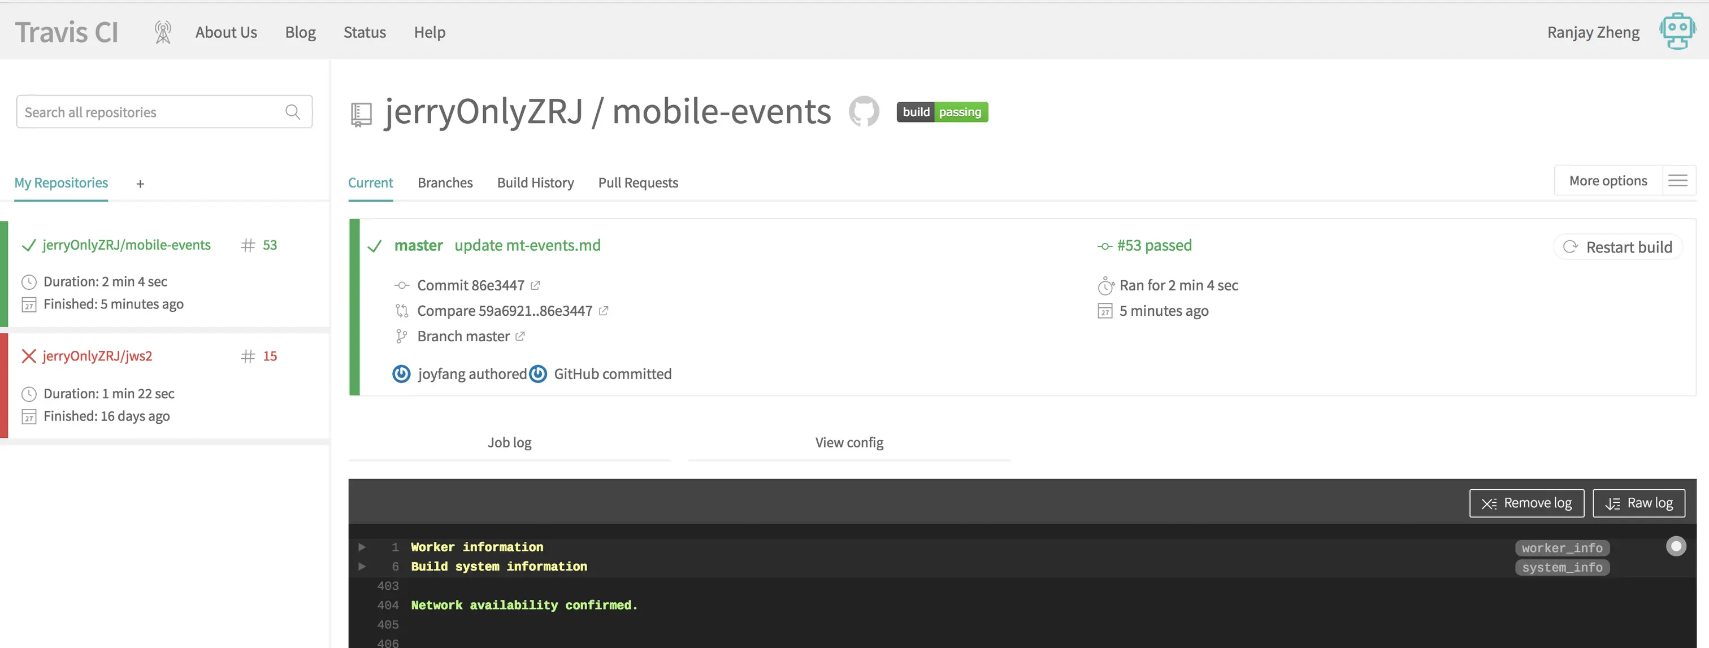Open Commit 86e3447 external link icon

pyautogui.click(x=535, y=285)
